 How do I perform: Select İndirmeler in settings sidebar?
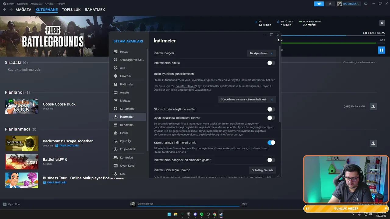[127, 117]
